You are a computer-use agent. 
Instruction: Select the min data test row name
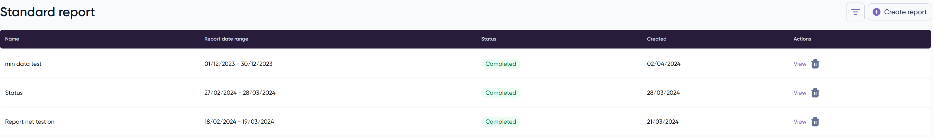[23, 64]
